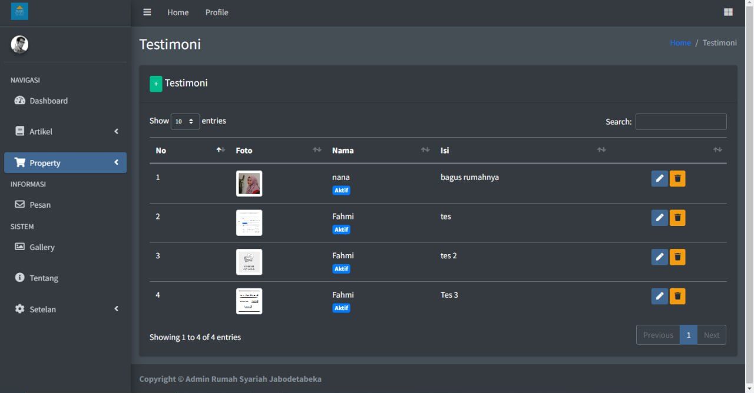
Task: Click edit pencil for 'tes 2' row
Action: pos(659,257)
